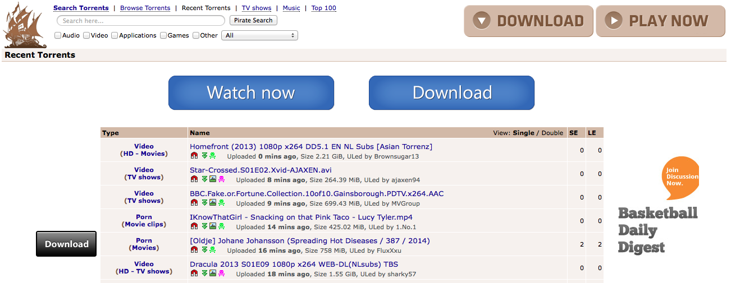Open magnet link for BBC.Fake.or.Fortune torrent
This screenshot has width=731, height=283.
pyautogui.click(x=194, y=203)
